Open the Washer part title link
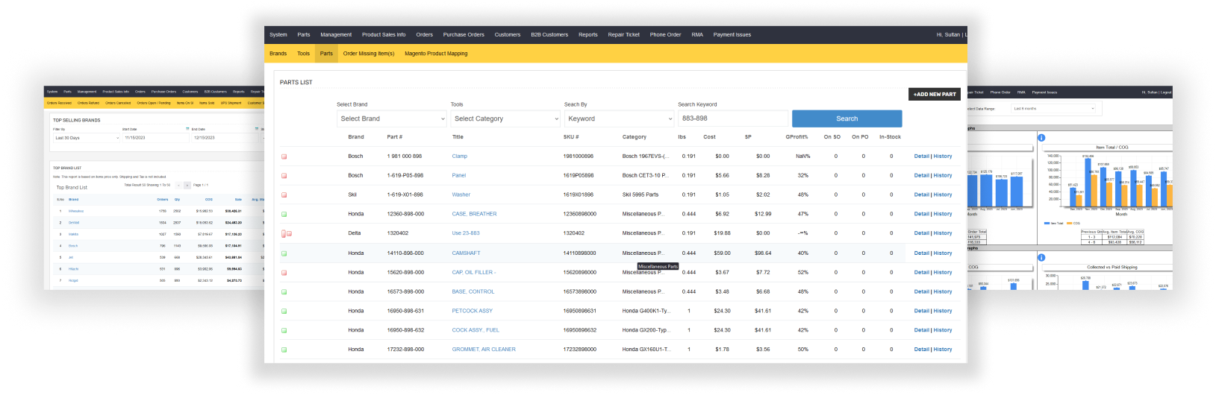 (x=461, y=195)
